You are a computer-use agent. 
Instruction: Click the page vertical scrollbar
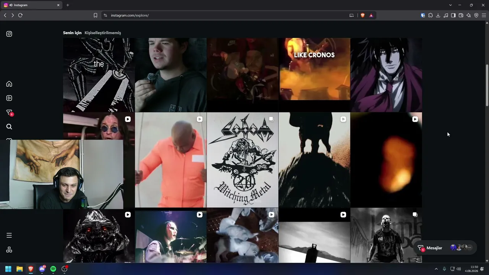pyautogui.click(x=487, y=86)
